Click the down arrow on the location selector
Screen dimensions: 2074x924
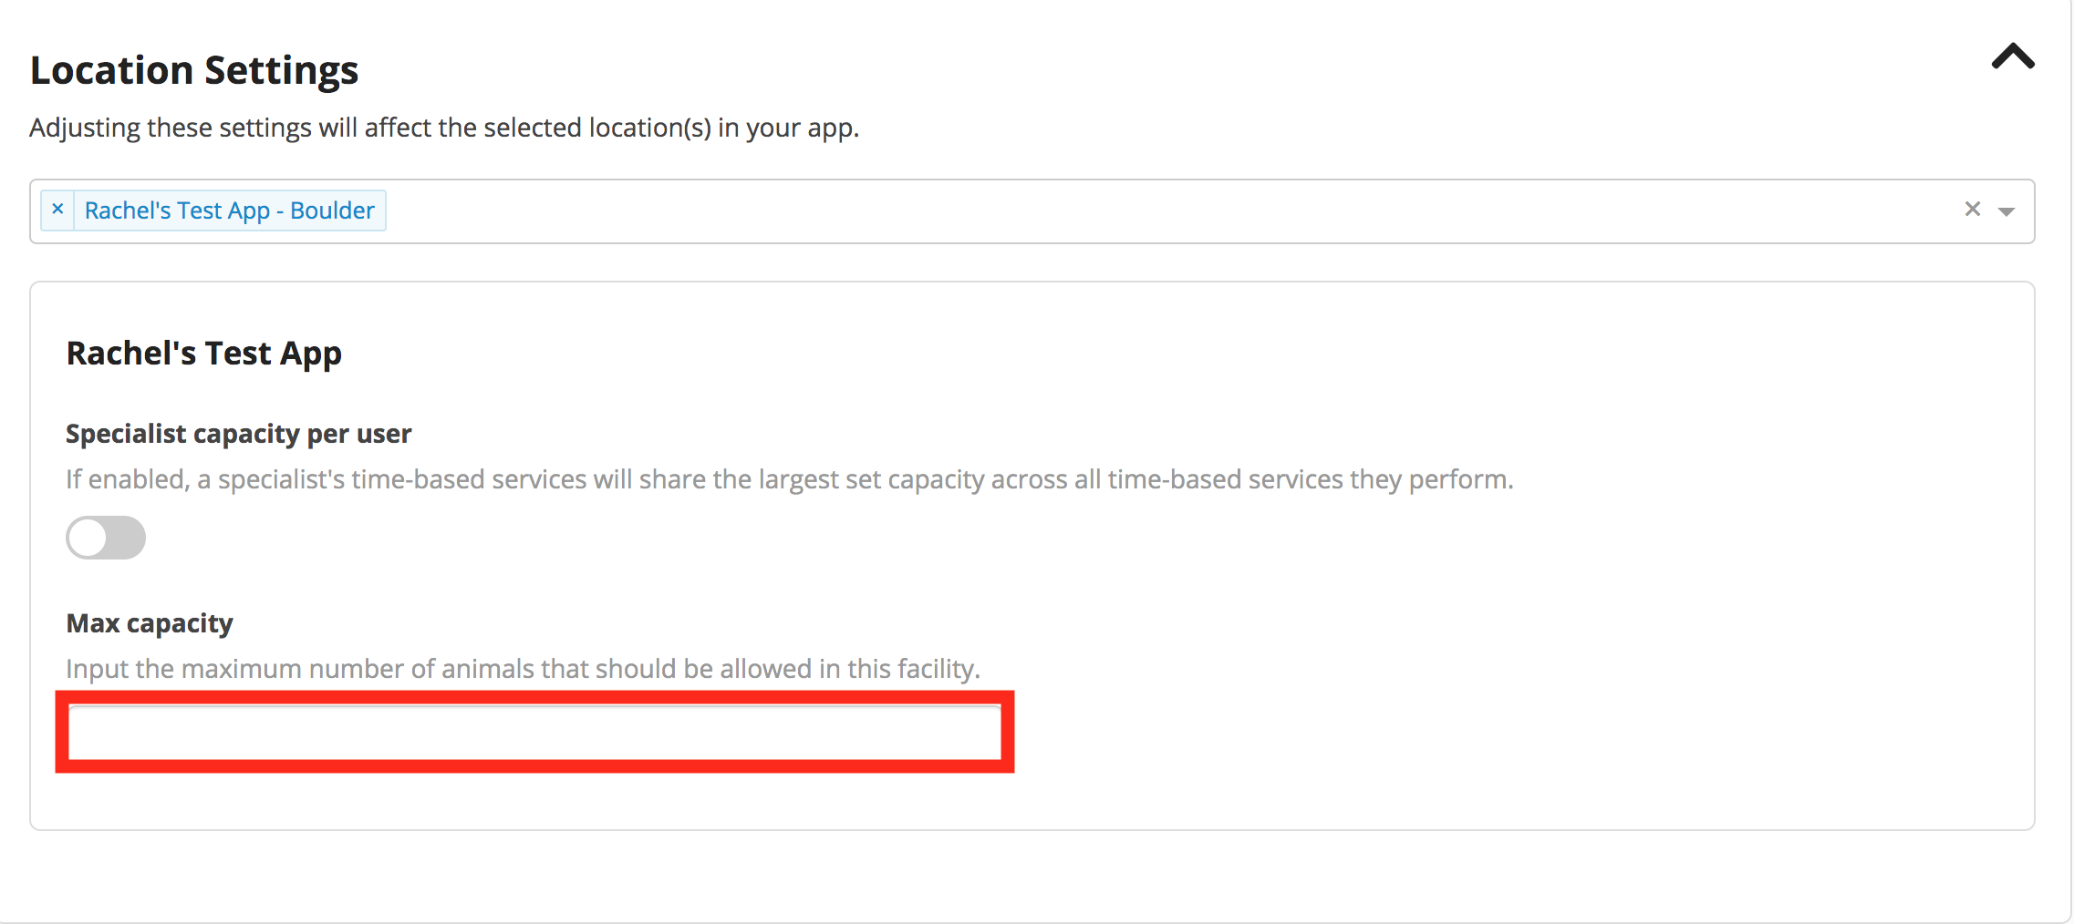click(2007, 211)
